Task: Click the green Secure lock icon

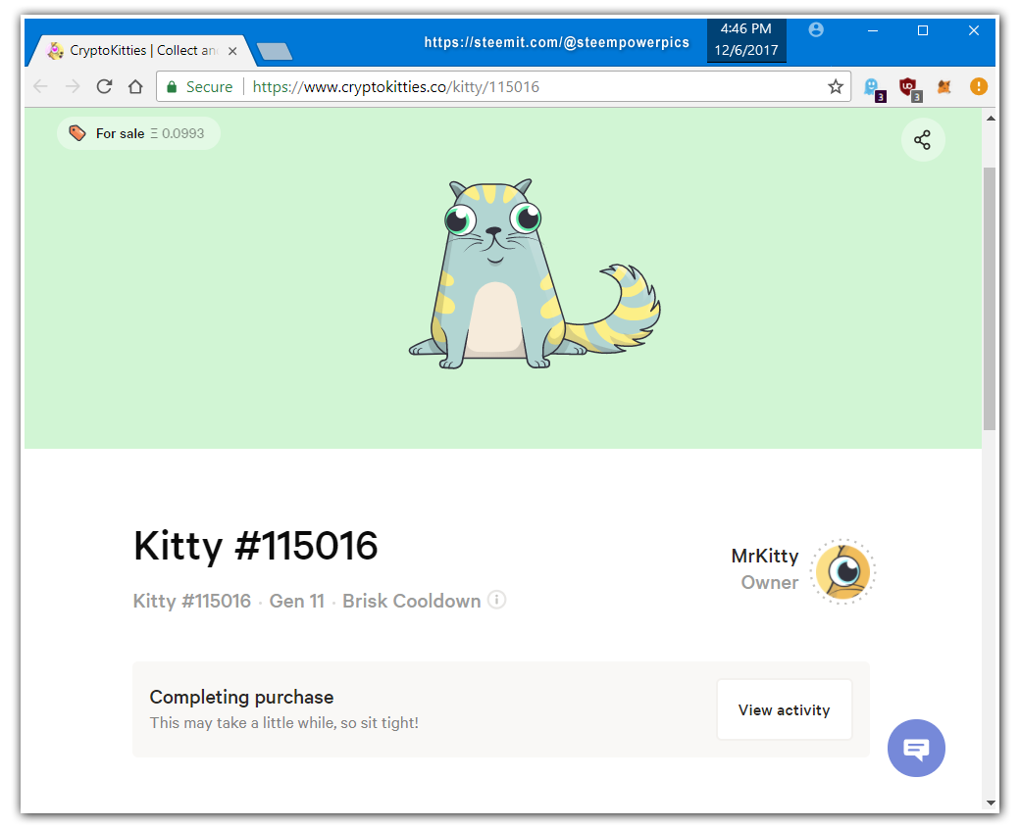Action: (x=172, y=87)
